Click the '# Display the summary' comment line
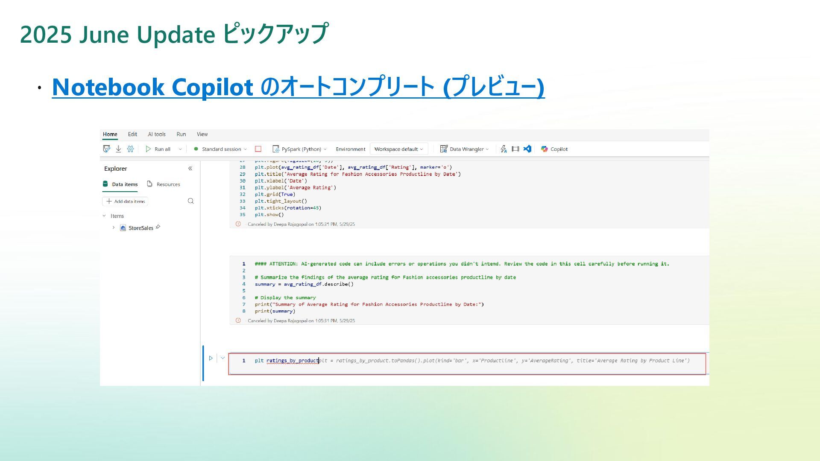Image resolution: width=820 pixels, height=461 pixels. click(x=285, y=298)
